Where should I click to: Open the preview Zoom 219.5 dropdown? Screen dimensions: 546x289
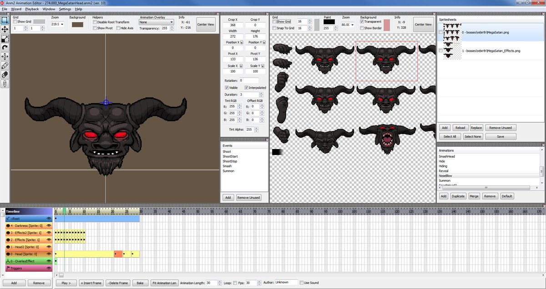[62, 24]
